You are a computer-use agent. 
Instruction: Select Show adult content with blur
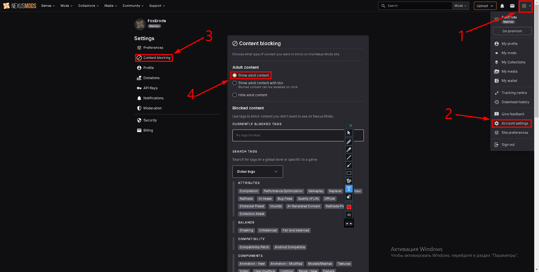(235, 83)
